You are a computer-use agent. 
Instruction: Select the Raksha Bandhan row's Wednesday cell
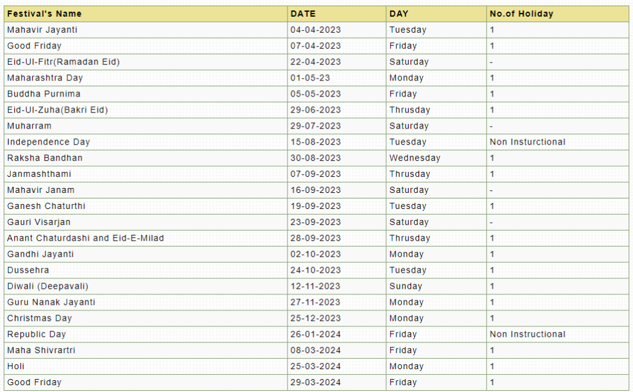[414, 158]
